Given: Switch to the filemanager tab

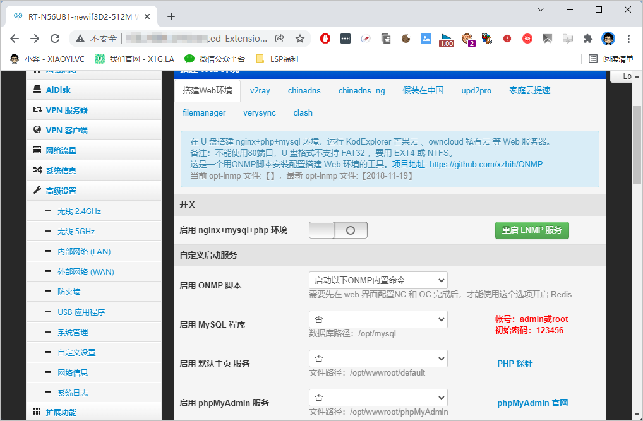Looking at the screenshot, I should pos(204,112).
